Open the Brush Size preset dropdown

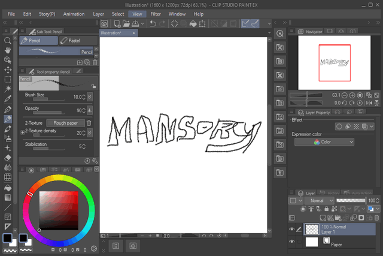(90, 97)
